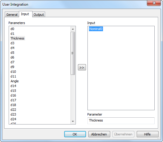Click the scroll up arrow in Parameters list

tap(73, 29)
